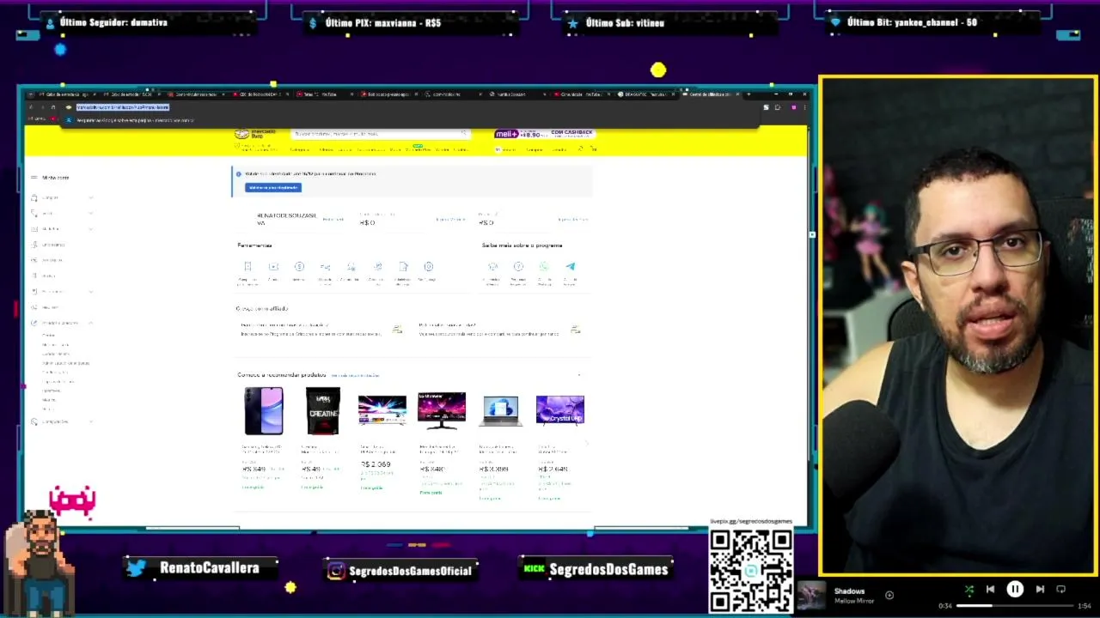Open the LG UltraGear monitor product thumbnail

442,410
